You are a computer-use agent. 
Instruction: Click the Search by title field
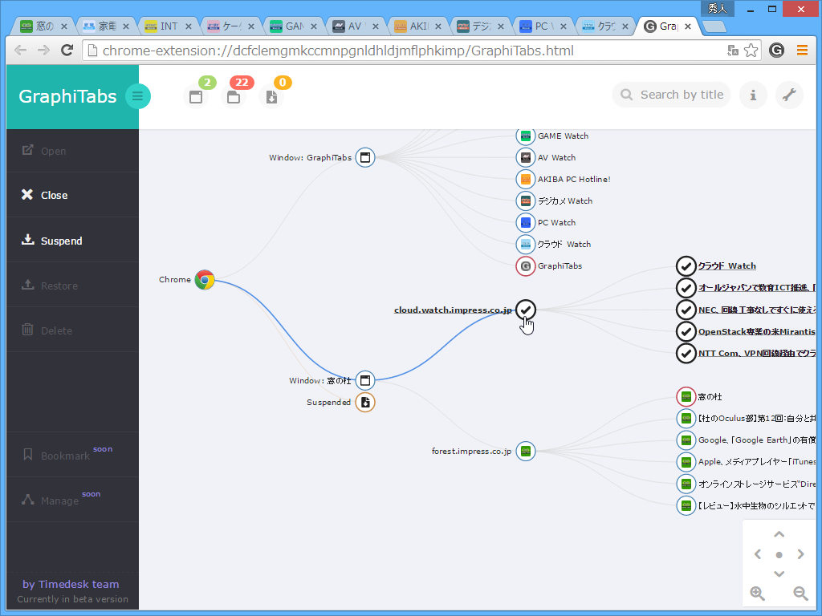677,95
